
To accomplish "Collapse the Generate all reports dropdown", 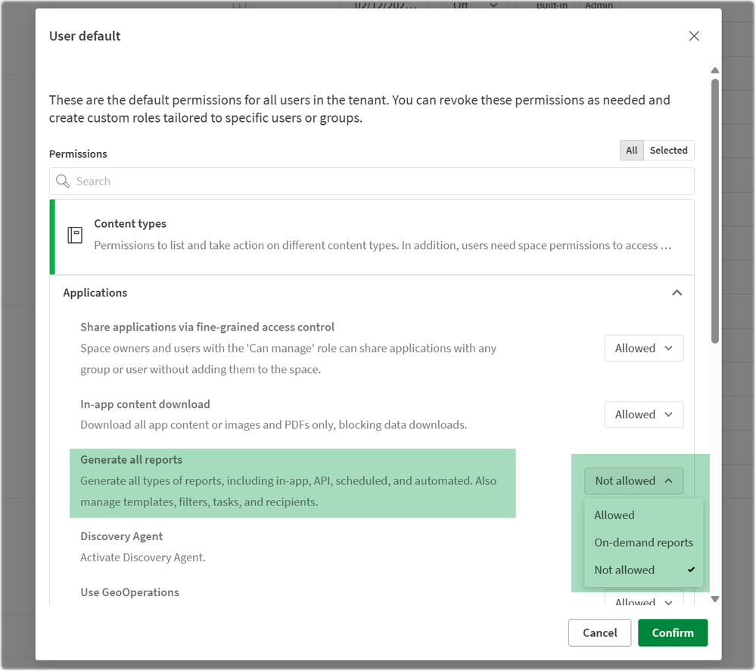I will click(633, 481).
